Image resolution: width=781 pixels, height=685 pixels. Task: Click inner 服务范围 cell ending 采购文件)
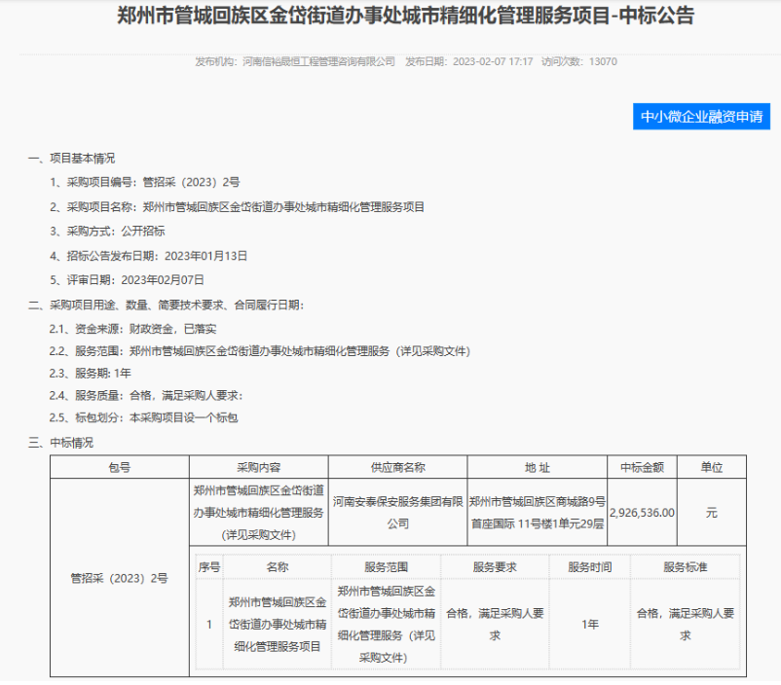pos(386,624)
